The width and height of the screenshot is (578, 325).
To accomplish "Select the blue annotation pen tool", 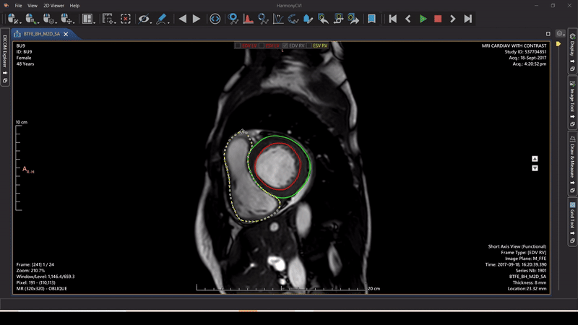I will pos(161,19).
